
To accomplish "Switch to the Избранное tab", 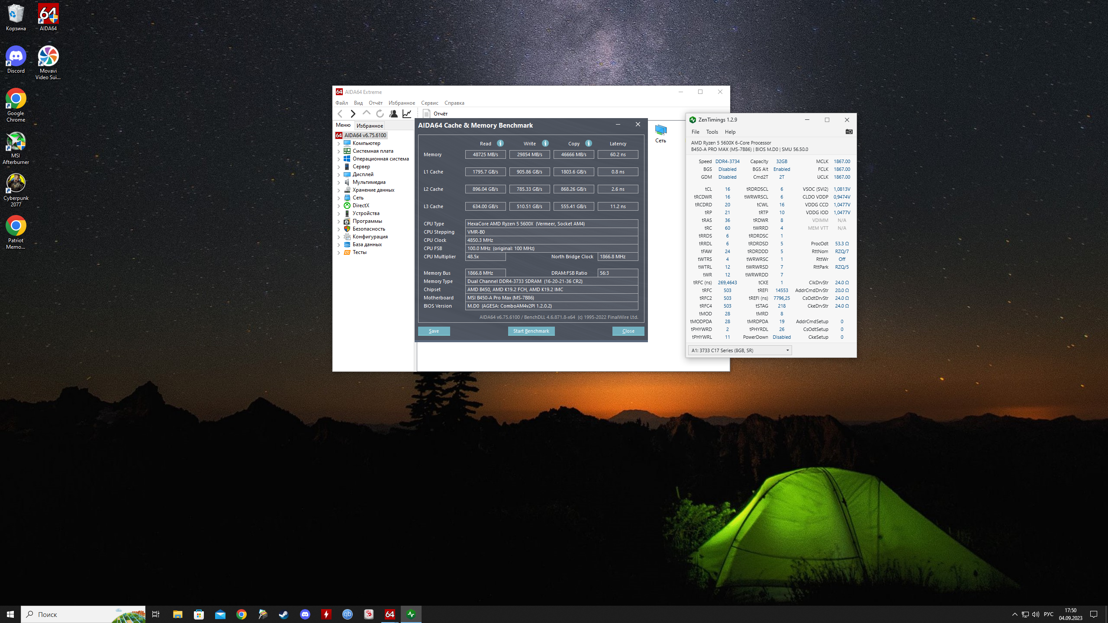I will (x=370, y=125).
